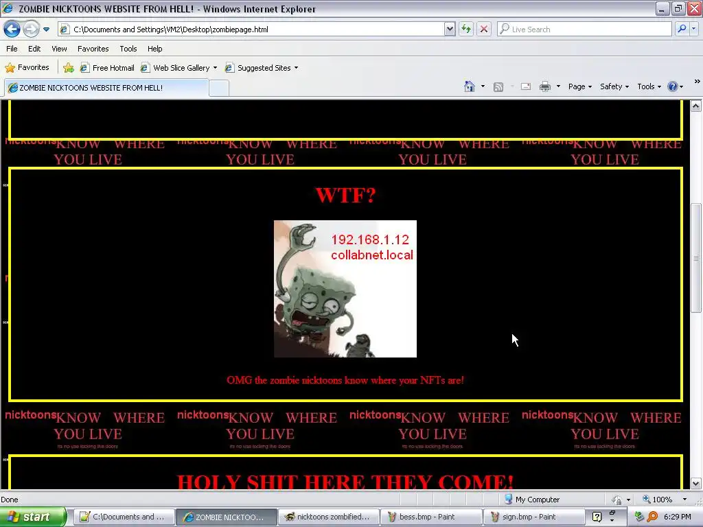Expand the zoom level dropdown arrow
The height and width of the screenshot is (527, 703).
click(x=684, y=500)
